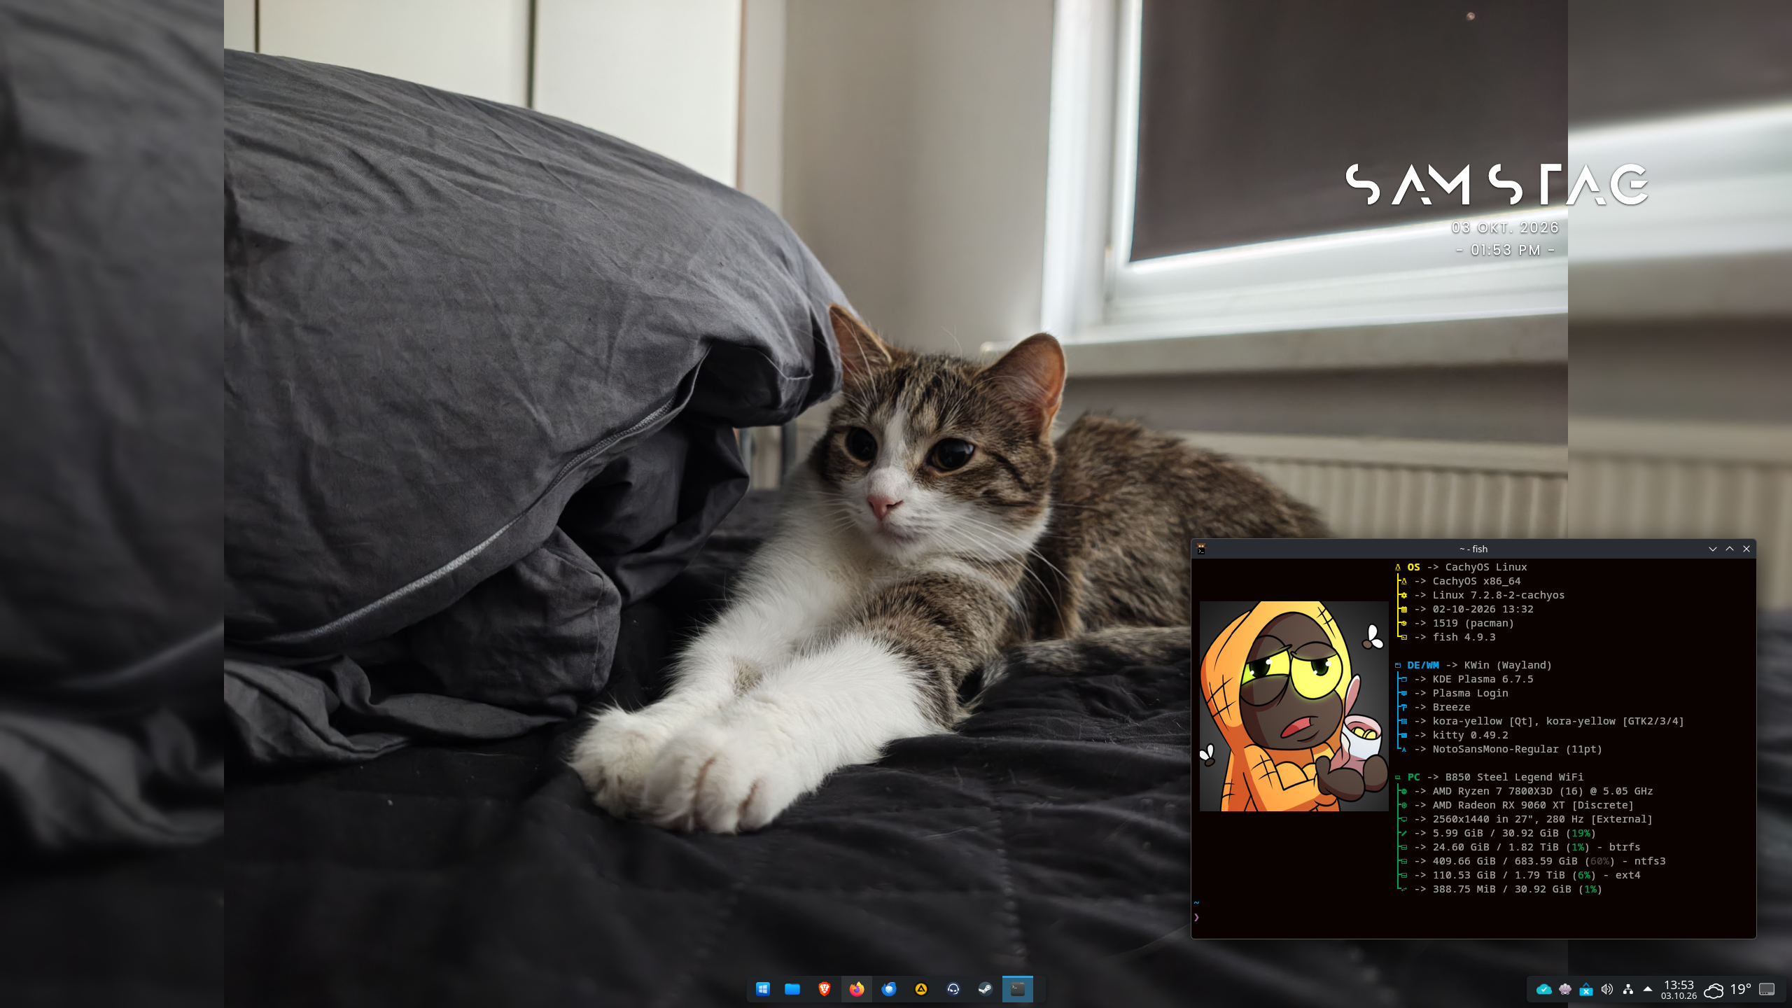
Task: Click the purple seashell tray icon
Action: click(1565, 989)
